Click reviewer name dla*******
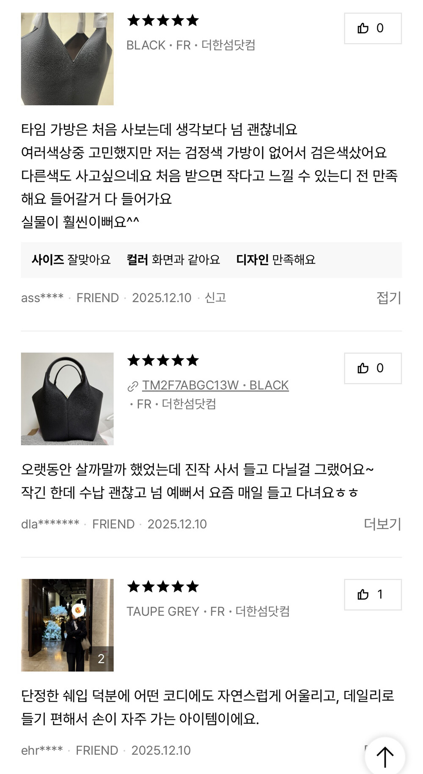The width and height of the screenshot is (423, 774). pos(50,524)
